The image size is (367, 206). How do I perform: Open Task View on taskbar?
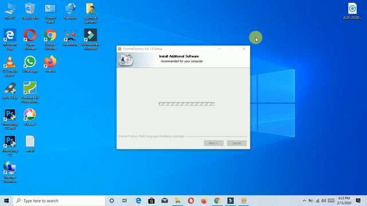124,201
